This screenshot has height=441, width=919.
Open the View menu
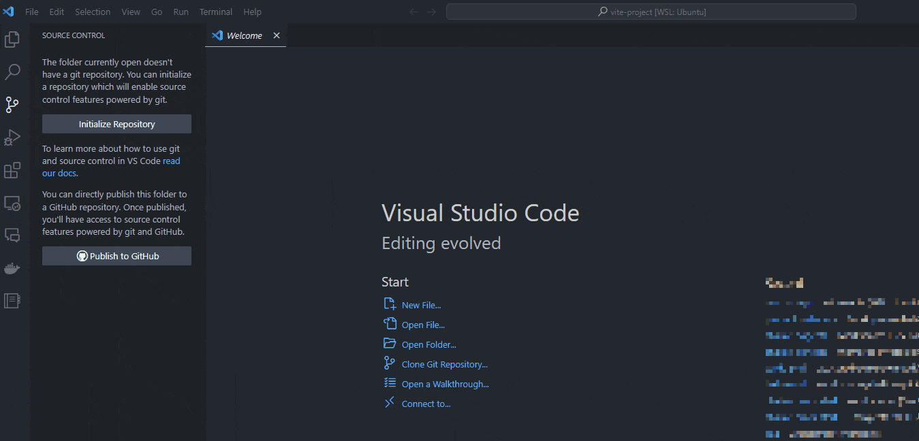[131, 12]
